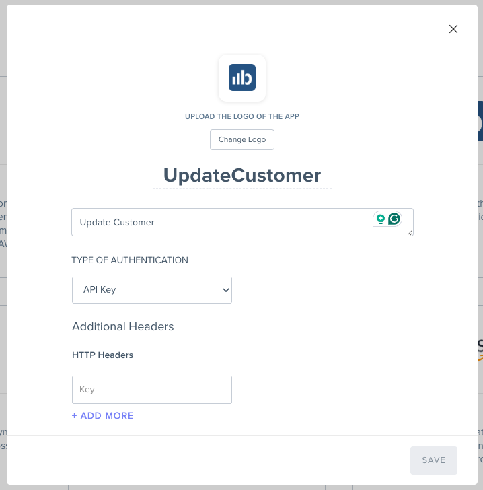Click the HTTP Headers Key input field
The image size is (483, 490).
click(152, 390)
